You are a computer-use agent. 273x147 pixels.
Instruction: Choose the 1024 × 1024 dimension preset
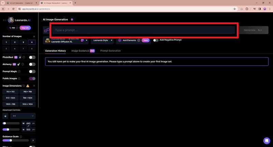[x=28, y=104]
